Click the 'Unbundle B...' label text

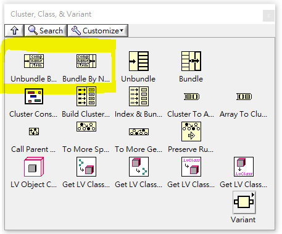33,79
